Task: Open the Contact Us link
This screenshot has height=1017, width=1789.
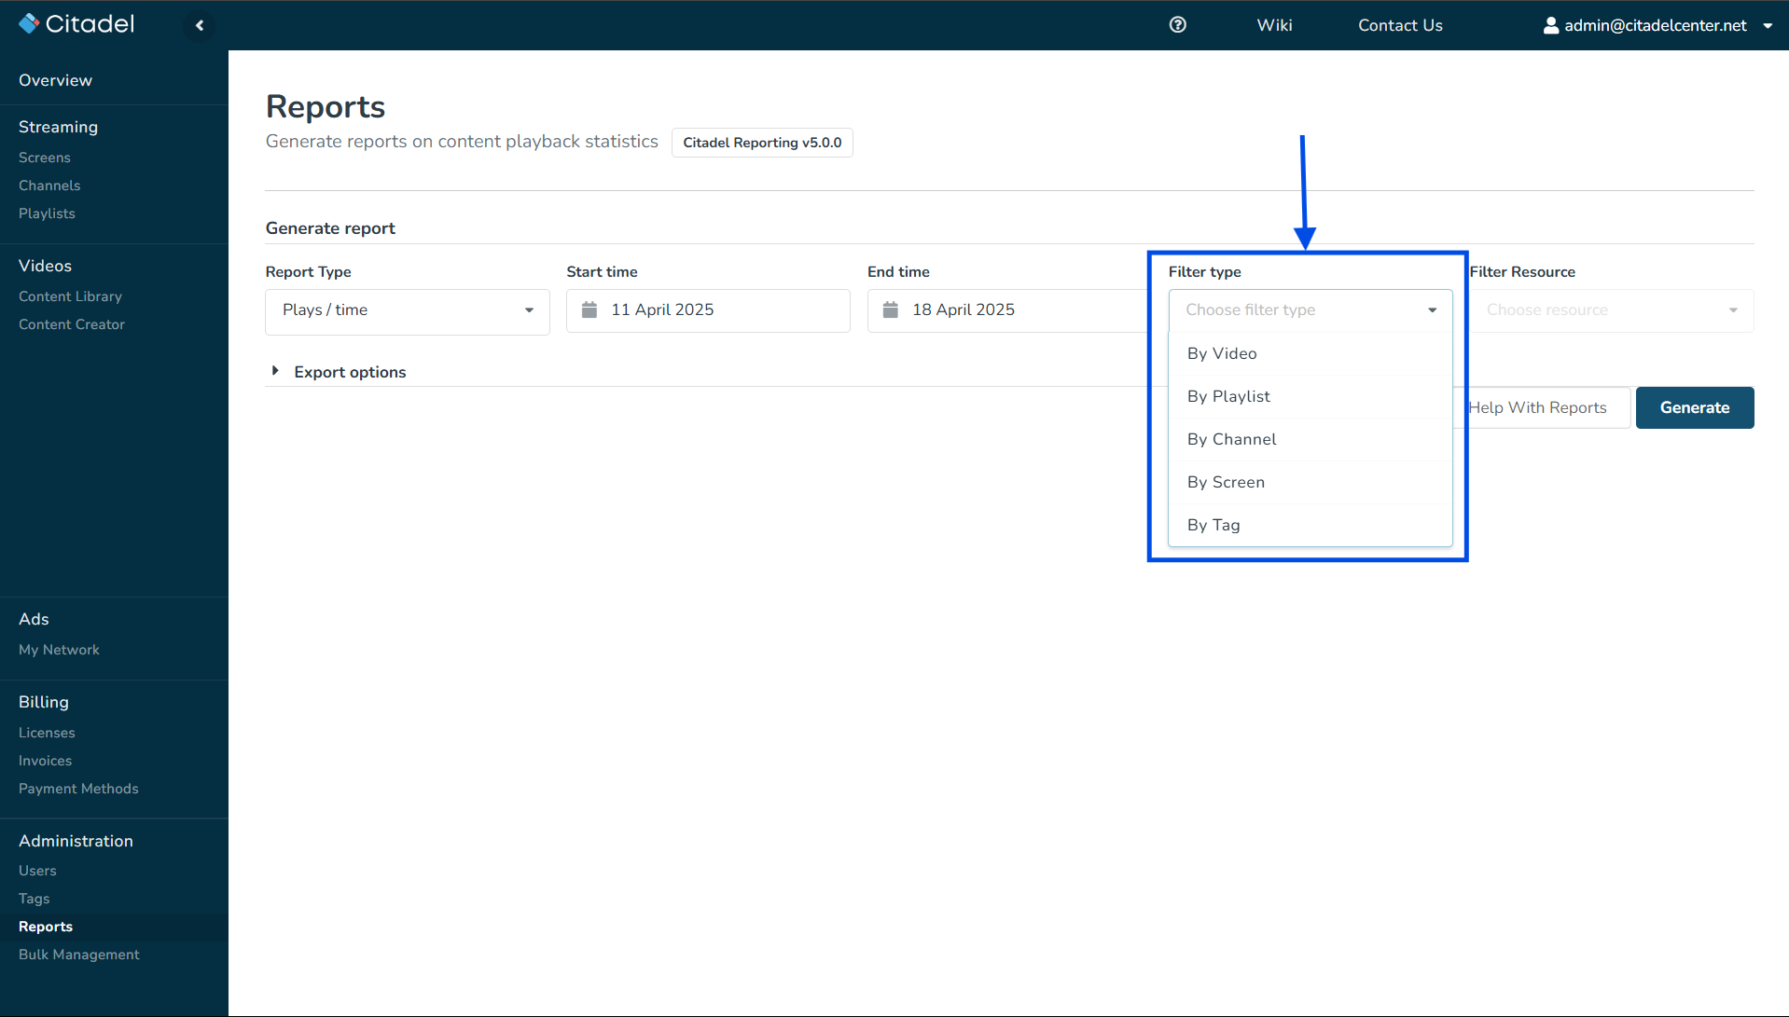Action: point(1400,25)
